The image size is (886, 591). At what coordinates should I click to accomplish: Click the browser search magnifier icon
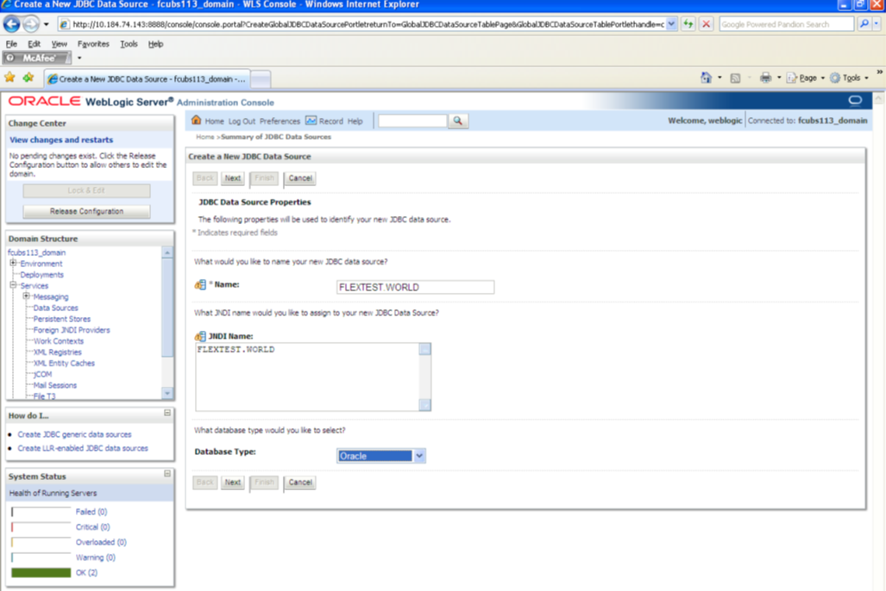[x=864, y=24]
